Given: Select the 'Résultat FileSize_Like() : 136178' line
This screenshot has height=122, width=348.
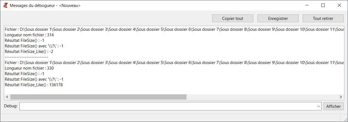Looking at the screenshot, I should 34,85.
